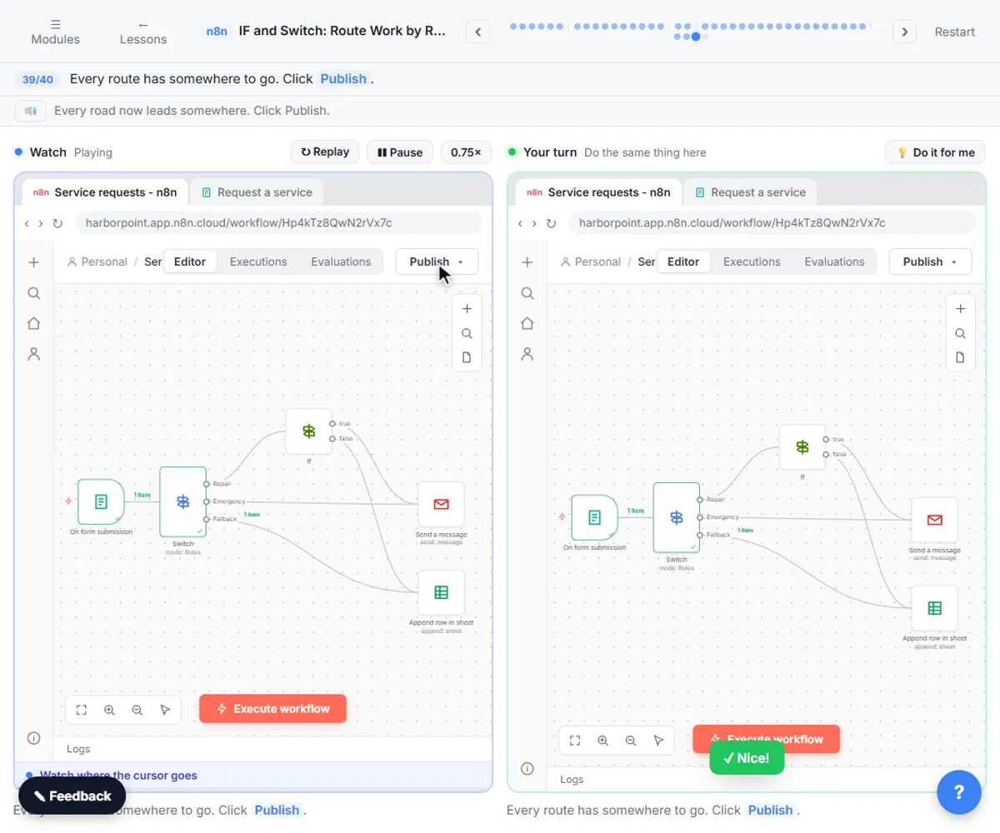Open the Publish dropdown arrow in Watch pane
Image resolution: width=1000 pixels, height=833 pixels.
(x=461, y=262)
